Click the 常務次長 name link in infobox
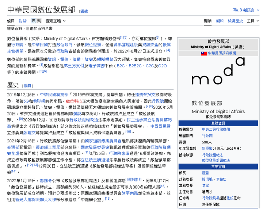263x211 pixels. pos(205,185)
